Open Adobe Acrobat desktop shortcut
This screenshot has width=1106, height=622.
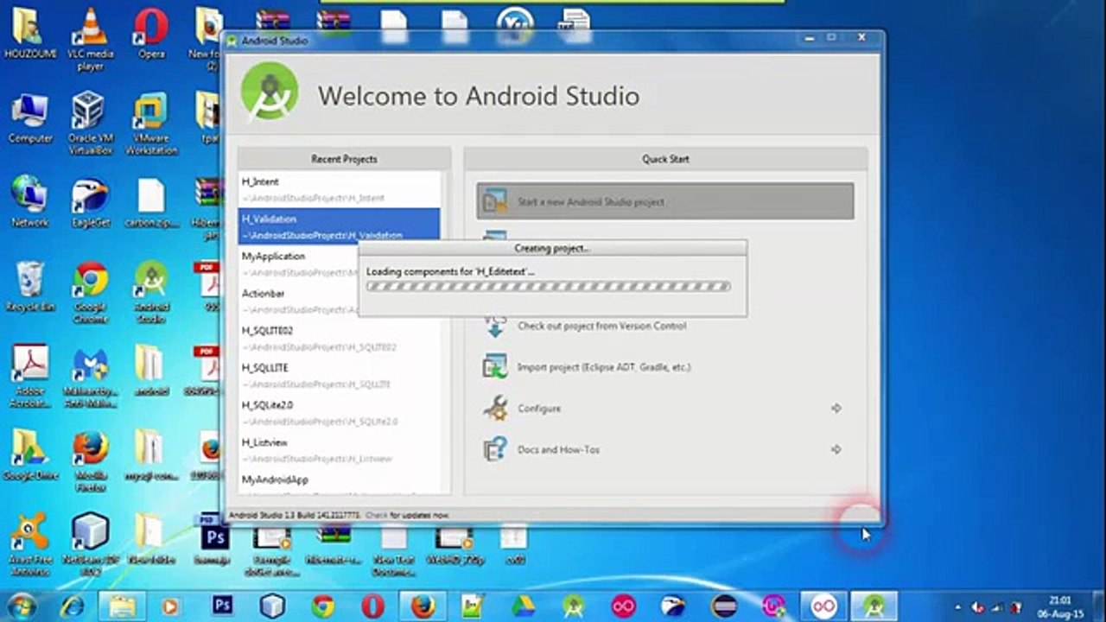click(30, 378)
